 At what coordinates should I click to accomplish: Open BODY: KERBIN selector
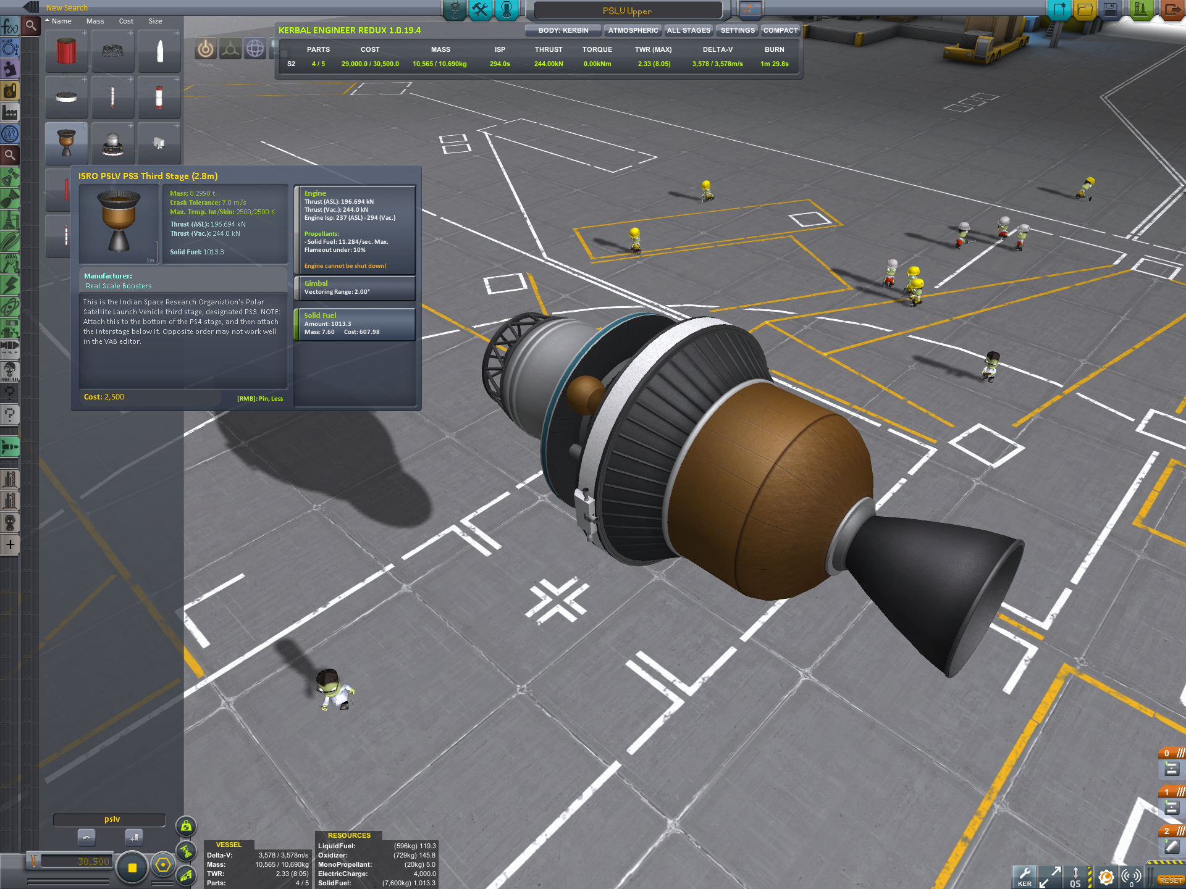tap(563, 30)
